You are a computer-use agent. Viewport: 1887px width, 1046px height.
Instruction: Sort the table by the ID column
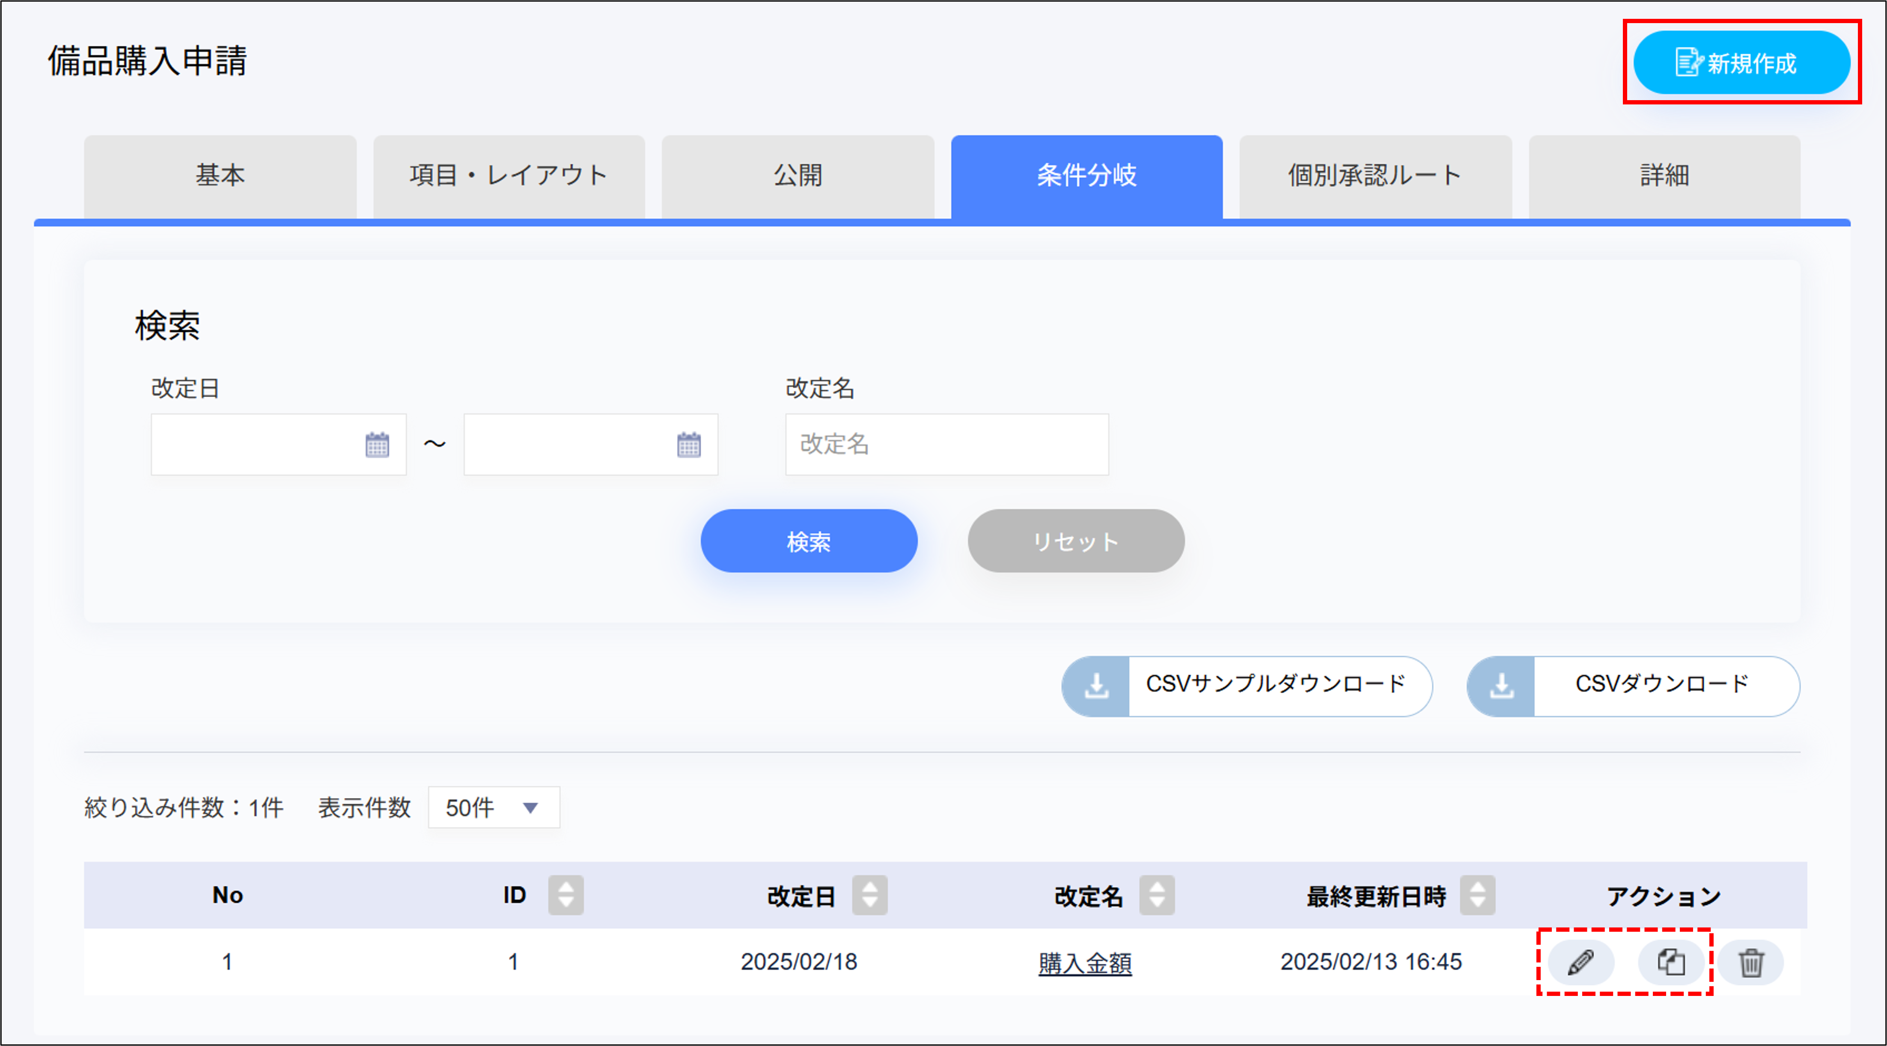pos(566,895)
